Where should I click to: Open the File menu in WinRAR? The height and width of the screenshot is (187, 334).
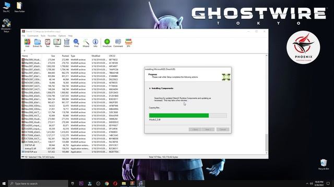coord(23,36)
